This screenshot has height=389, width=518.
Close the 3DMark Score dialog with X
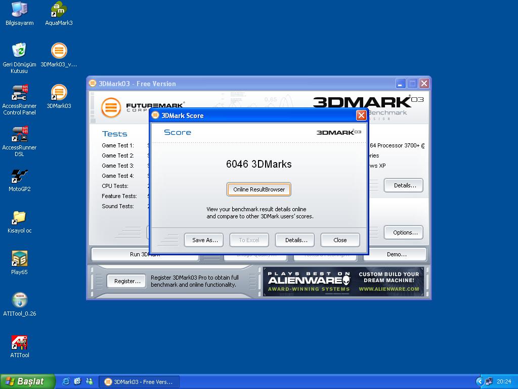tap(361, 115)
